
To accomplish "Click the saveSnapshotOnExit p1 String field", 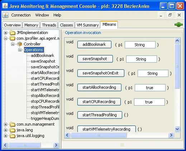I will coord(153,73).
